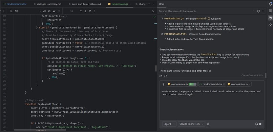Open search bar more options menu
Image resolution: width=273 pixels, height=132 pixels.
point(94,11)
